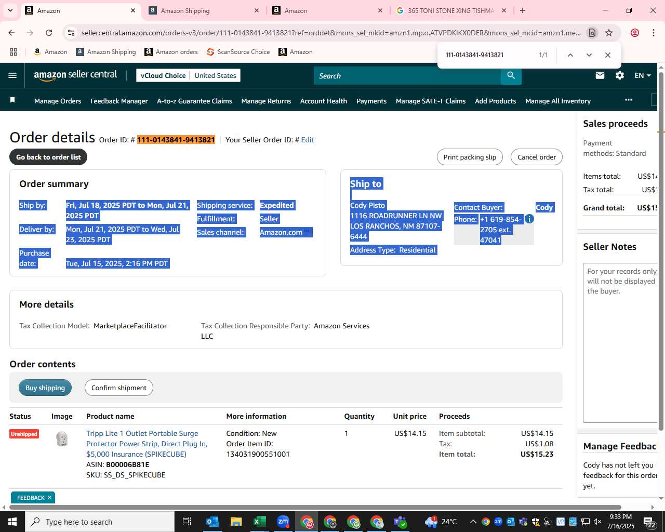Open the Chrome apps grid icon

pyautogui.click(x=14, y=52)
